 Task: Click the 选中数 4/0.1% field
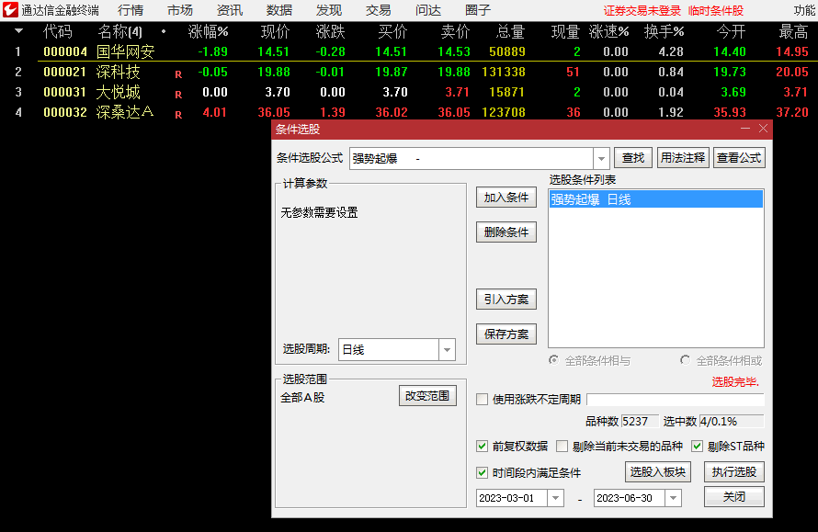click(732, 422)
